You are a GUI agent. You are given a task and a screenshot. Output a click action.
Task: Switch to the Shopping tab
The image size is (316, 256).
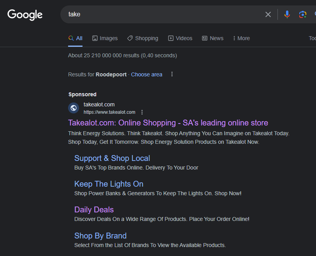(143, 38)
